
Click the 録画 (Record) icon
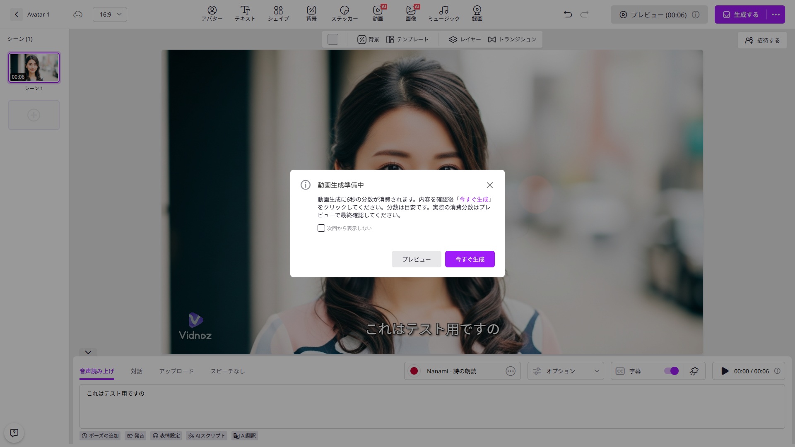[x=477, y=10]
